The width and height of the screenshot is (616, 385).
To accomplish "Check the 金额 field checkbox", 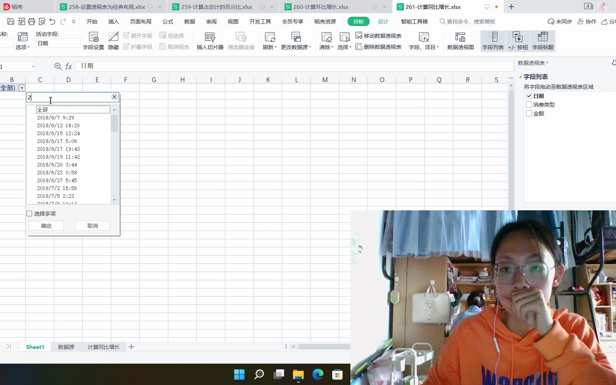I will click(x=529, y=113).
